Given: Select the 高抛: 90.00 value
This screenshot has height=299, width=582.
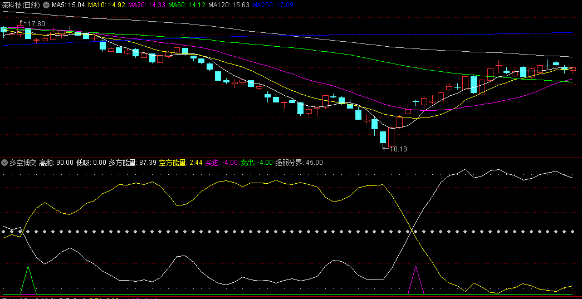Looking at the screenshot, I should click(56, 163).
